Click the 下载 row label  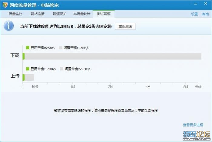point(15,55)
